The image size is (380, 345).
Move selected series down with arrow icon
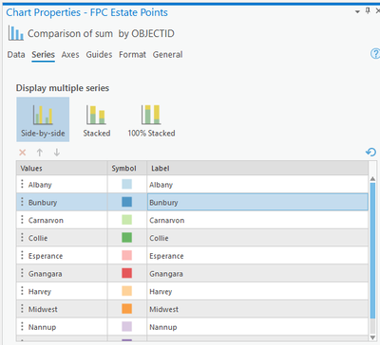57,153
